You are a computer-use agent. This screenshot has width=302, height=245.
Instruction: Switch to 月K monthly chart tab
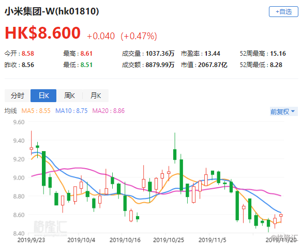pyautogui.click(x=96, y=95)
